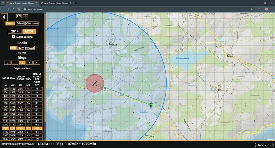Select ring charge 3

29,63
